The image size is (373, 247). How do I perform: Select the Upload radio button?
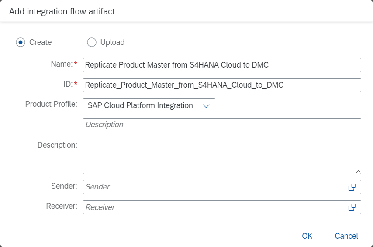coord(92,42)
